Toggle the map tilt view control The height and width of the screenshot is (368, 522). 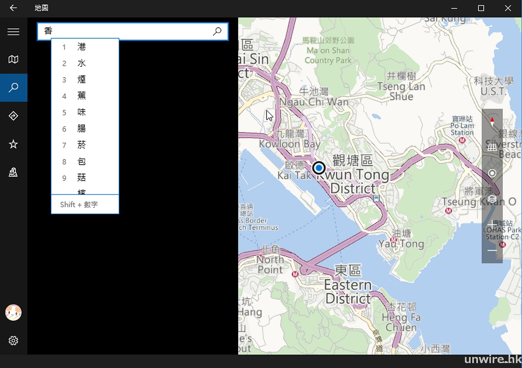492,147
